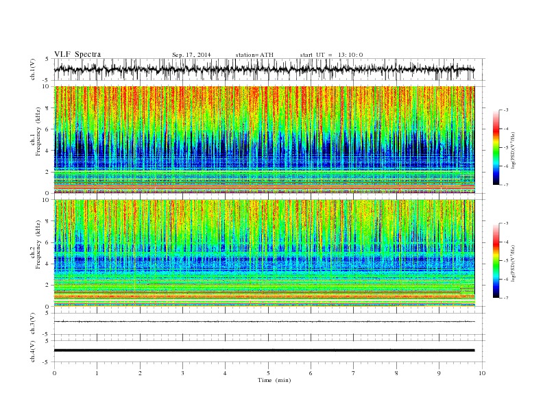Click the "2" minute tick label
Screen dimensions: 543x419
[x=140, y=373]
